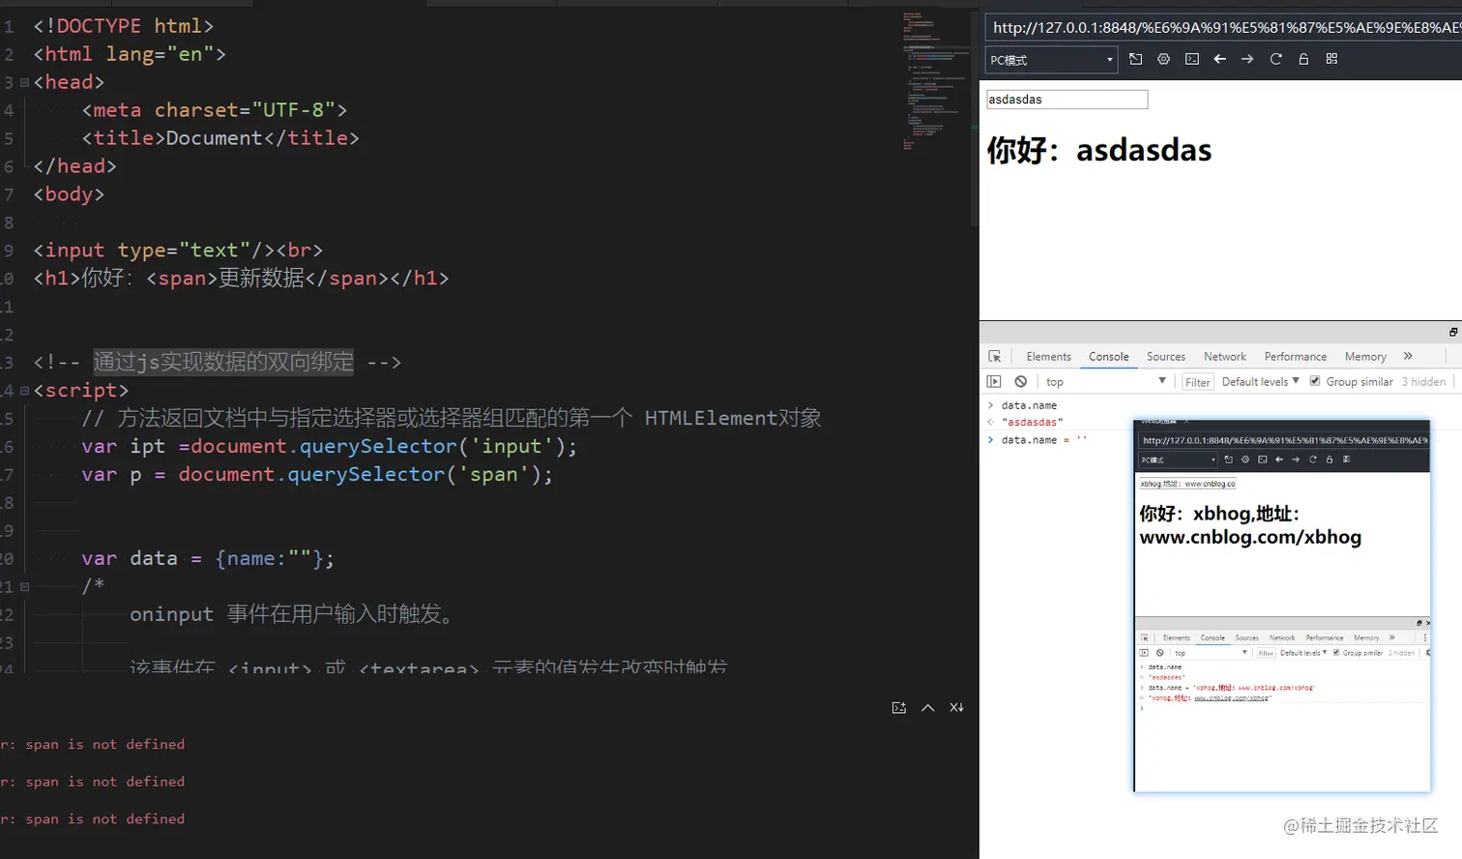Clear the console with the ban icon
Viewport: 1462px width, 859px height.
coord(1021,381)
